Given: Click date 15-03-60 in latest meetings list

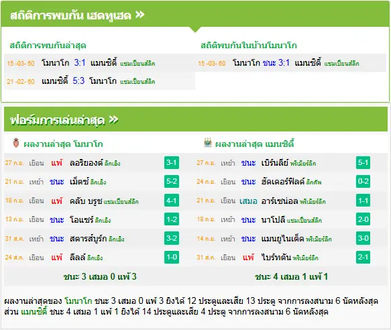Looking at the screenshot, I should coord(21,63).
